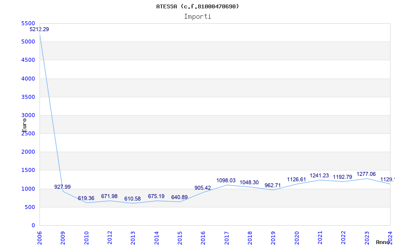Select the data label 1192.79
Image resolution: width=395 pixels, height=247 pixels.
point(343,177)
